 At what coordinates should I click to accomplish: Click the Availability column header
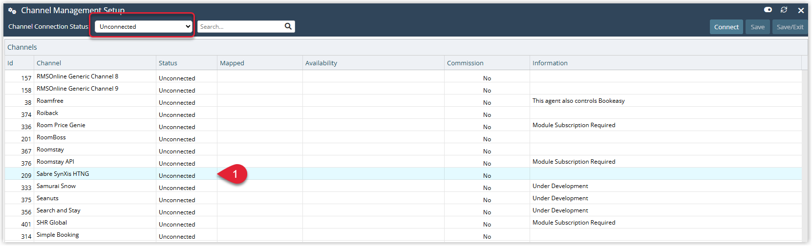point(373,63)
